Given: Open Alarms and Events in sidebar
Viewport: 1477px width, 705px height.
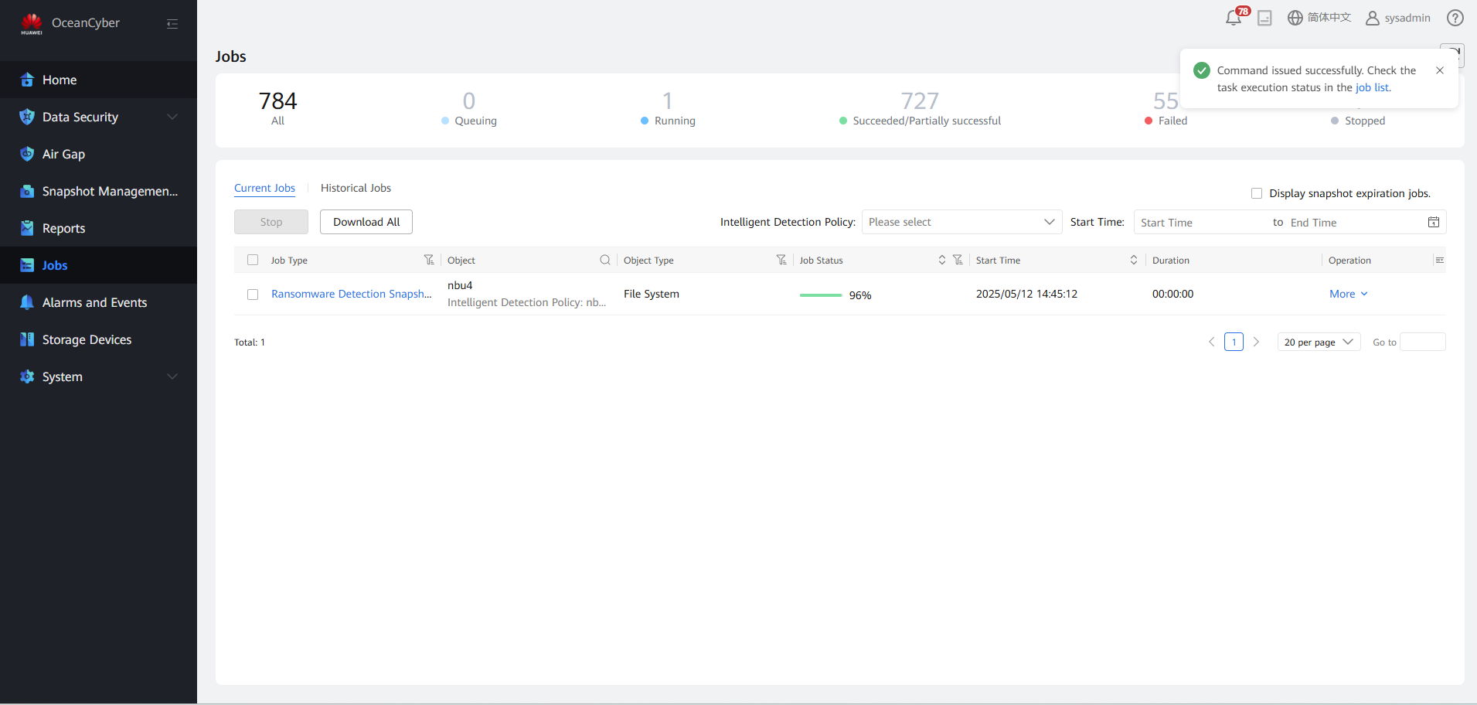Looking at the screenshot, I should point(94,302).
